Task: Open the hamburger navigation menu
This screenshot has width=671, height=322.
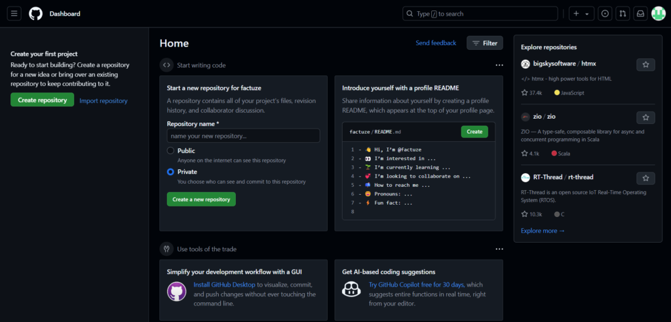Action: 14,14
